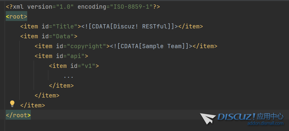Click the ellipsis placeholder inside v1 item
The width and height of the screenshot is (289, 131).
[69, 77]
